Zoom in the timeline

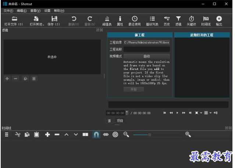point(188,135)
